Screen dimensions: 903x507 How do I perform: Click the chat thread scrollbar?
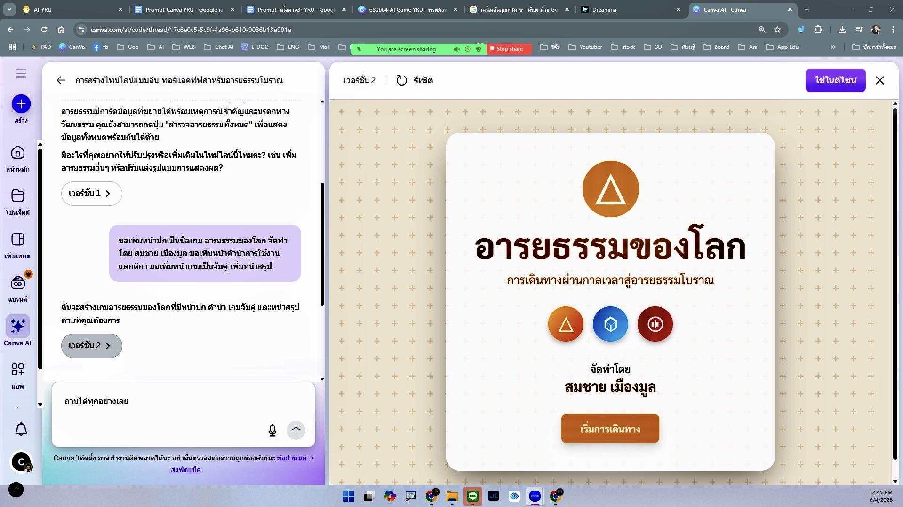pyautogui.click(x=322, y=244)
